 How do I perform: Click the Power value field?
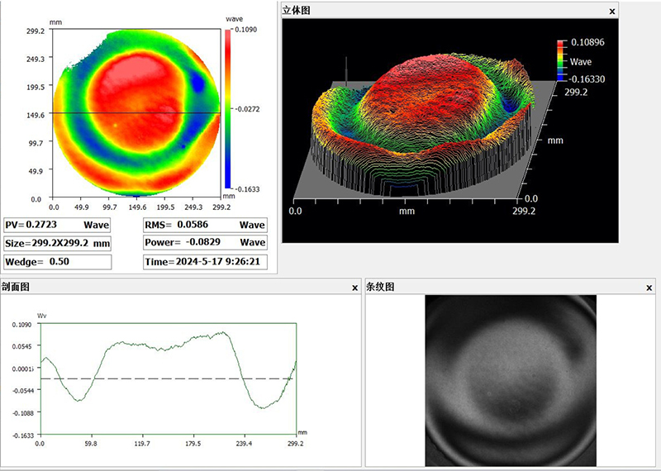(x=205, y=243)
